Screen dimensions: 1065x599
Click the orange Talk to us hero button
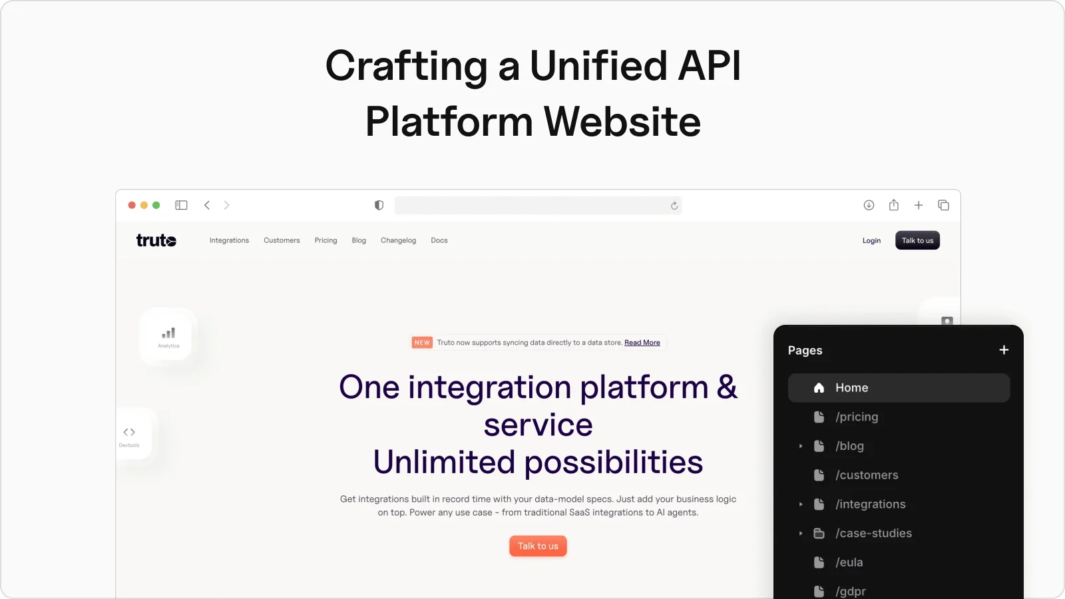point(538,546)
